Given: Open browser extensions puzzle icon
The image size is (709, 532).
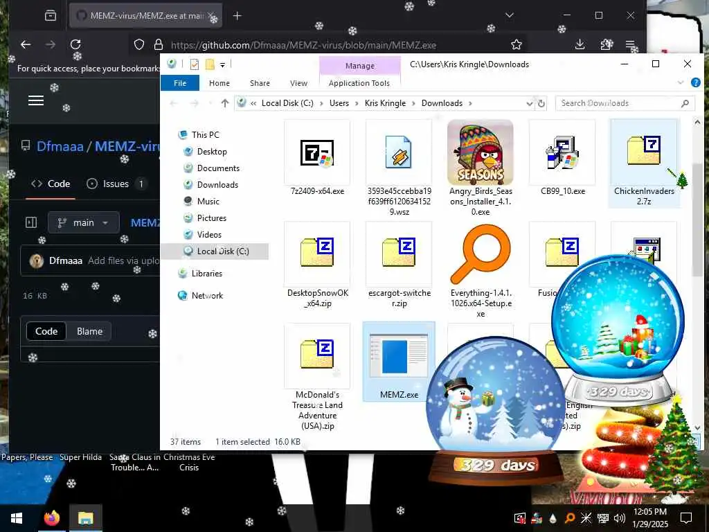Looking at the screenshot, I should (x=606, y=44).
